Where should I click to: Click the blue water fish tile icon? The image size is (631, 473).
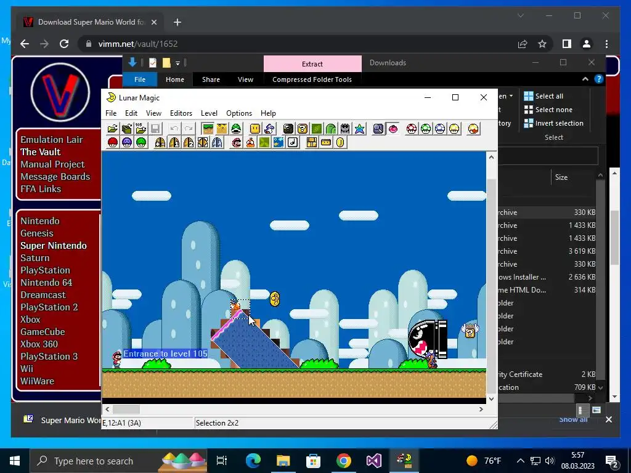(279, 142)
